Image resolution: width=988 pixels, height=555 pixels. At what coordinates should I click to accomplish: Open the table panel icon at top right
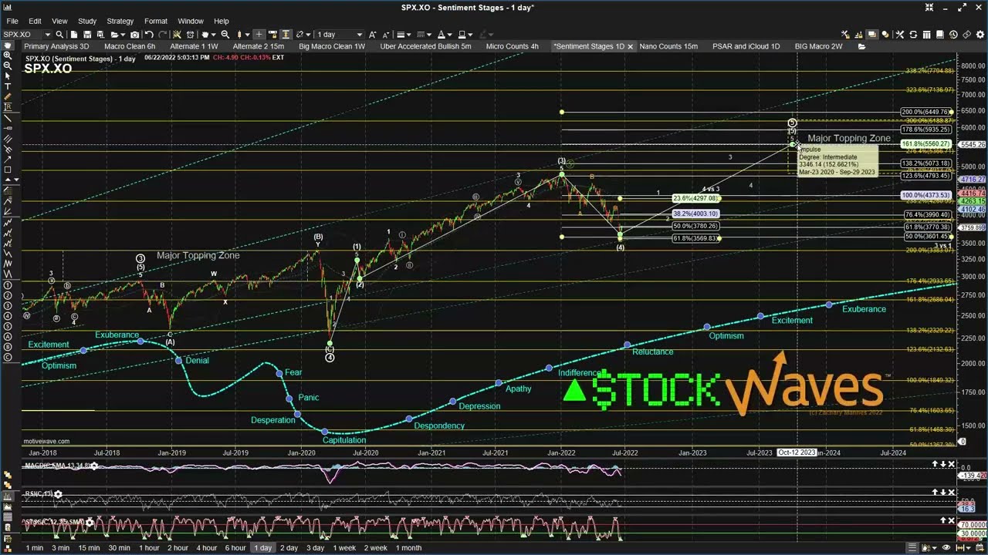[927, 35]
